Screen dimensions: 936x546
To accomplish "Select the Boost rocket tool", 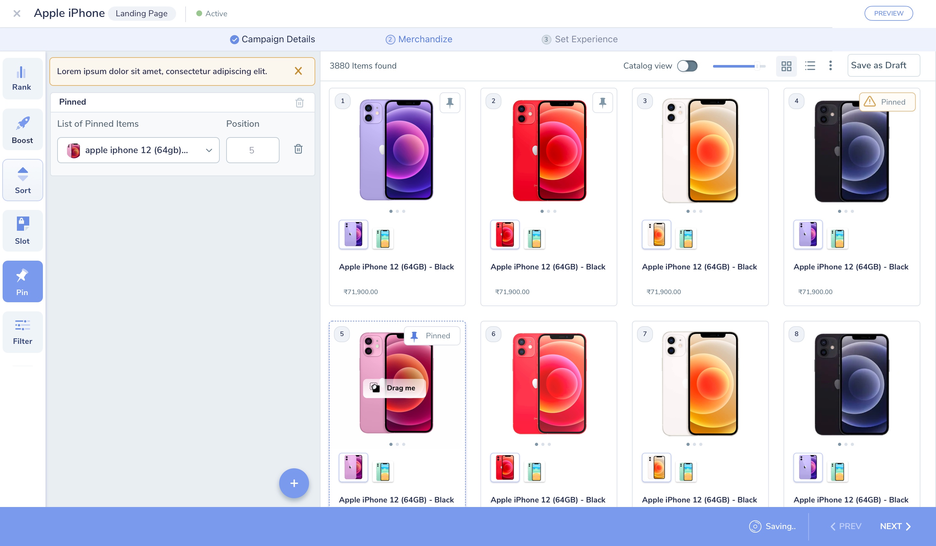I will tap(22, 129).
